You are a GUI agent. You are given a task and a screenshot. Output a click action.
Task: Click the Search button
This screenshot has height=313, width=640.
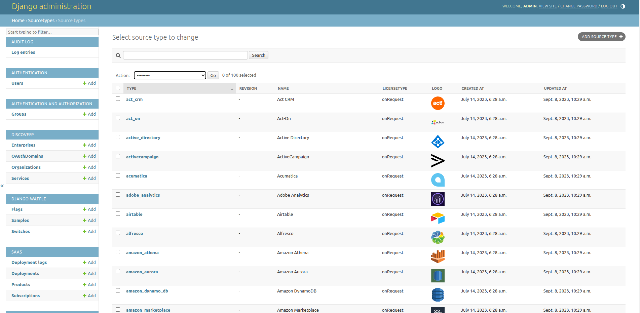coord(258,55)
